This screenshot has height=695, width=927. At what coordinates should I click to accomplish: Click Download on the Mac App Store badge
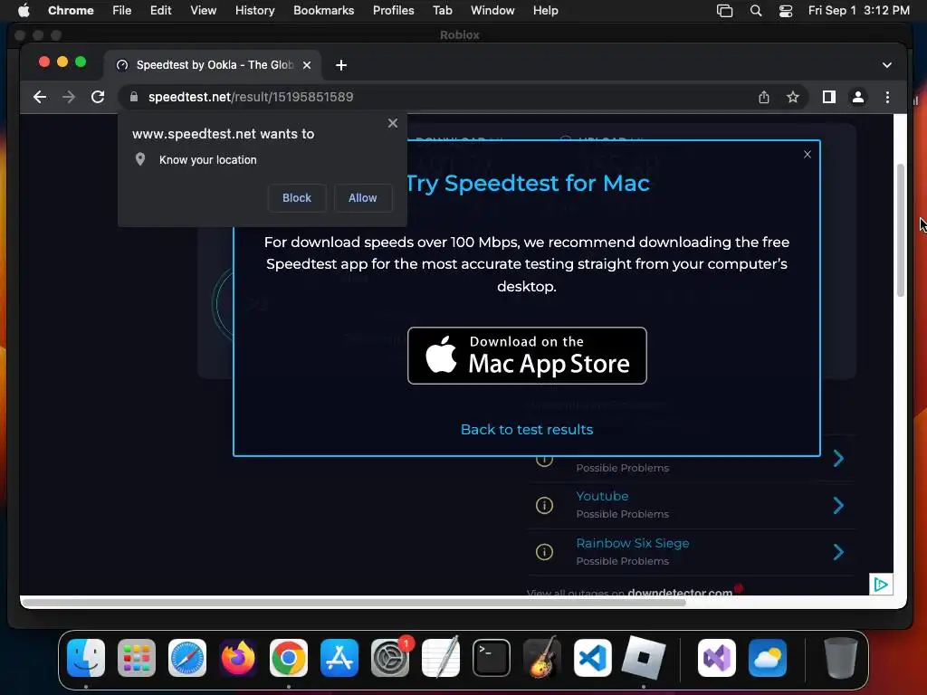click(x=527, y=356)
